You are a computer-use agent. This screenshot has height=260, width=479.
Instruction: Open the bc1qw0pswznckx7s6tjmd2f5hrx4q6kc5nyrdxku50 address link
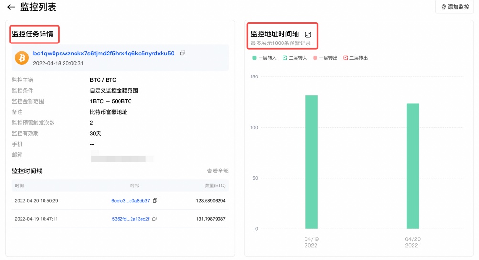104,54
